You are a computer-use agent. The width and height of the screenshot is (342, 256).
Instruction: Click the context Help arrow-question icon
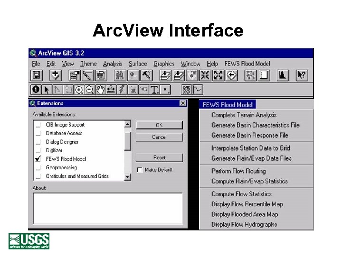[x=302, y=75]
